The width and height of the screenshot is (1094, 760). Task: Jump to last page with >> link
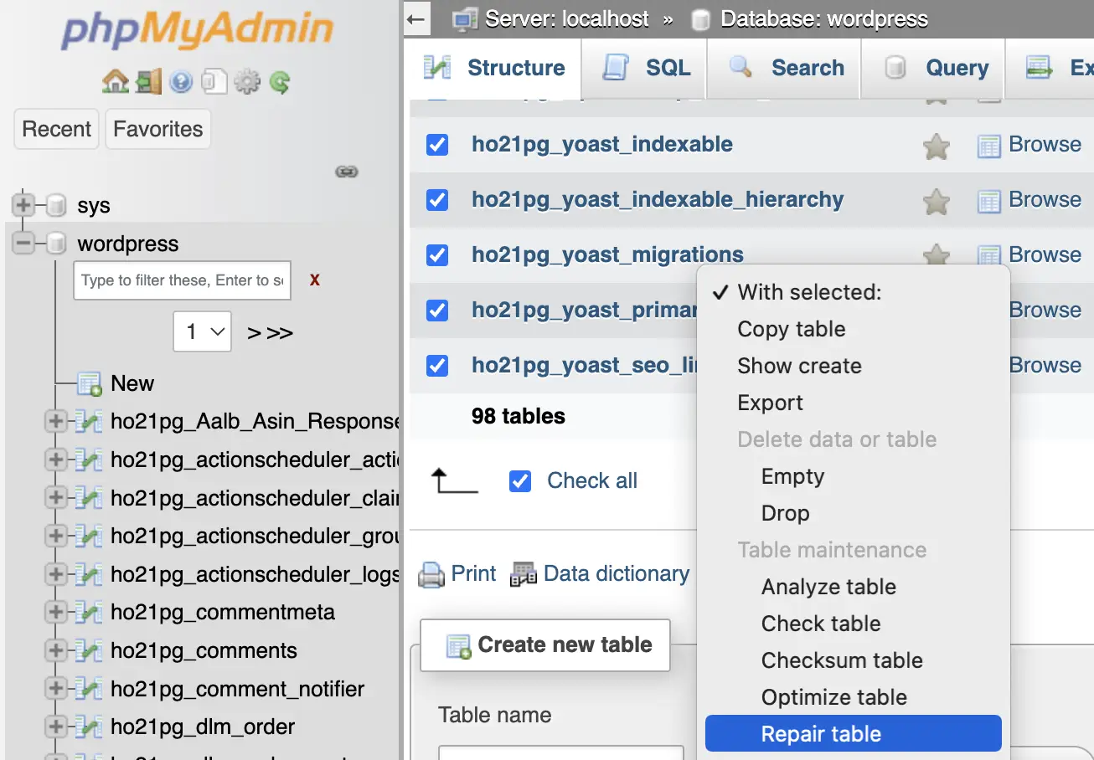tap(280, 333)
